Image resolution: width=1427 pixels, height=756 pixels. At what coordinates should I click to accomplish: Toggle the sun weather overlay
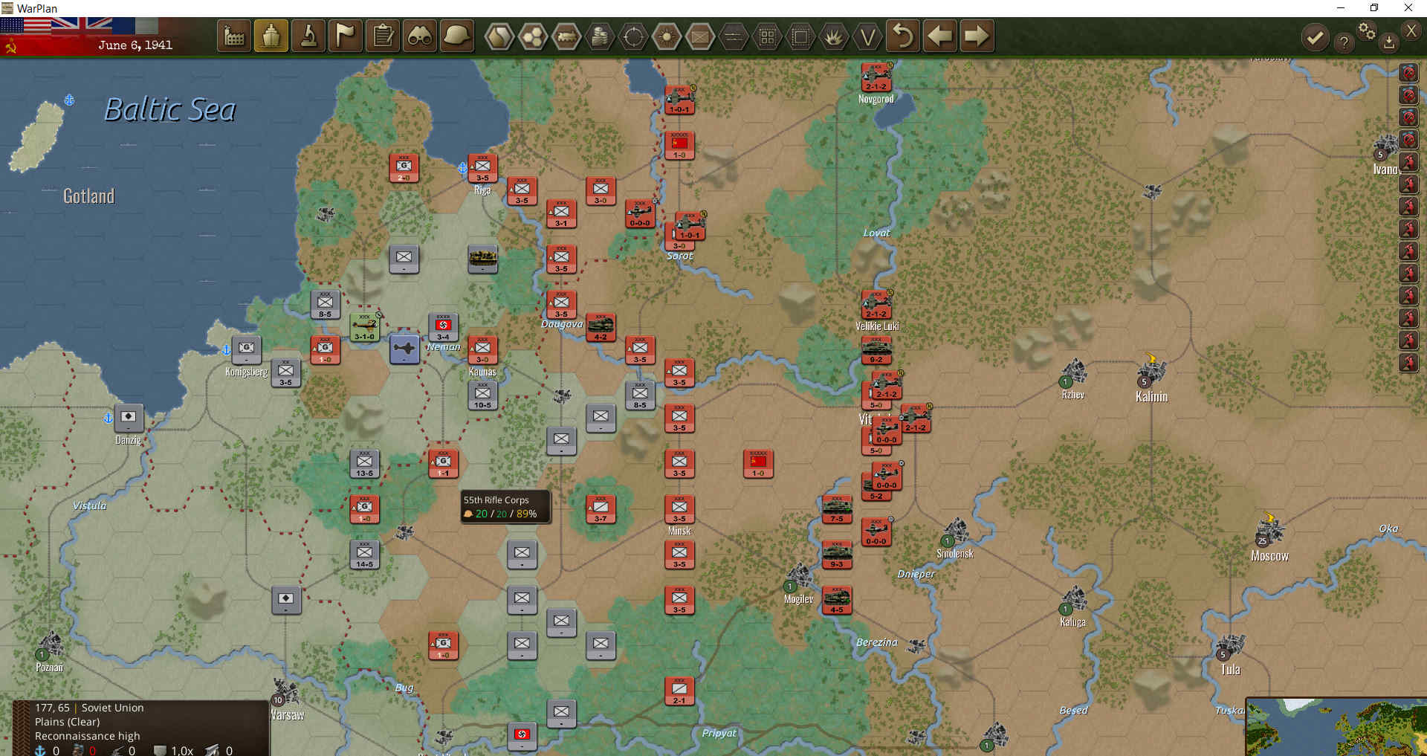pyautogui.click(x=667, y=36)
